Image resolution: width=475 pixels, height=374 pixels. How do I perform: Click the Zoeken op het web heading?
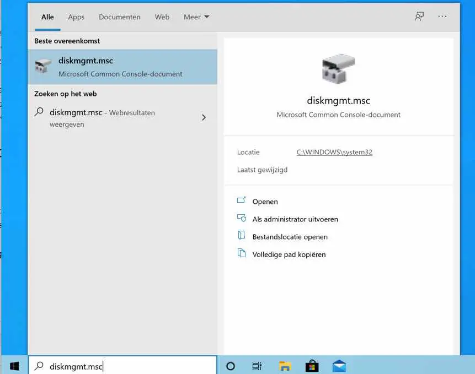(66, 94)
